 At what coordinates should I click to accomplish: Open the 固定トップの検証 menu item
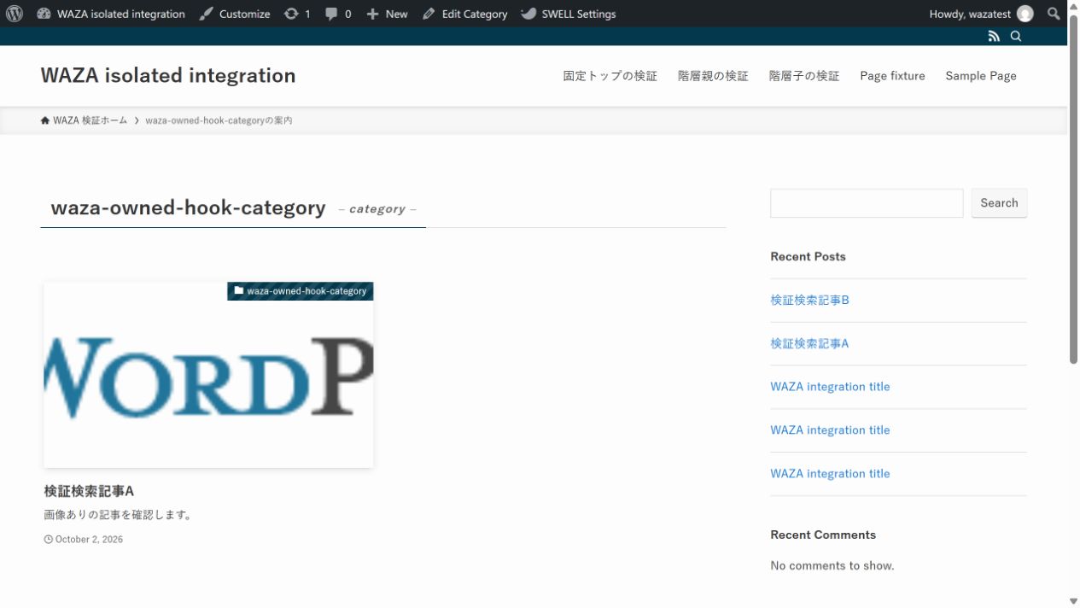(610, 76)
